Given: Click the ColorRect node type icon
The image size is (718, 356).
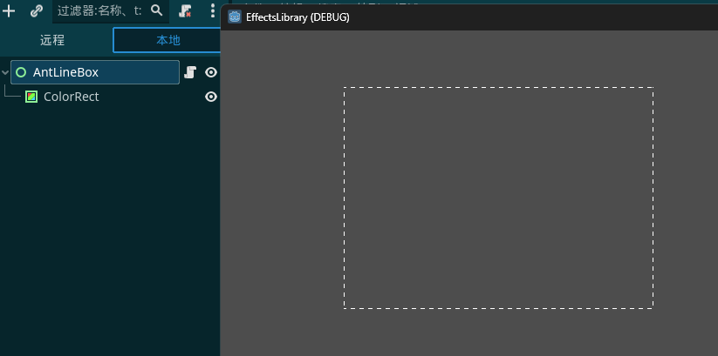Looking at the screenshot, I should [31, 97].
